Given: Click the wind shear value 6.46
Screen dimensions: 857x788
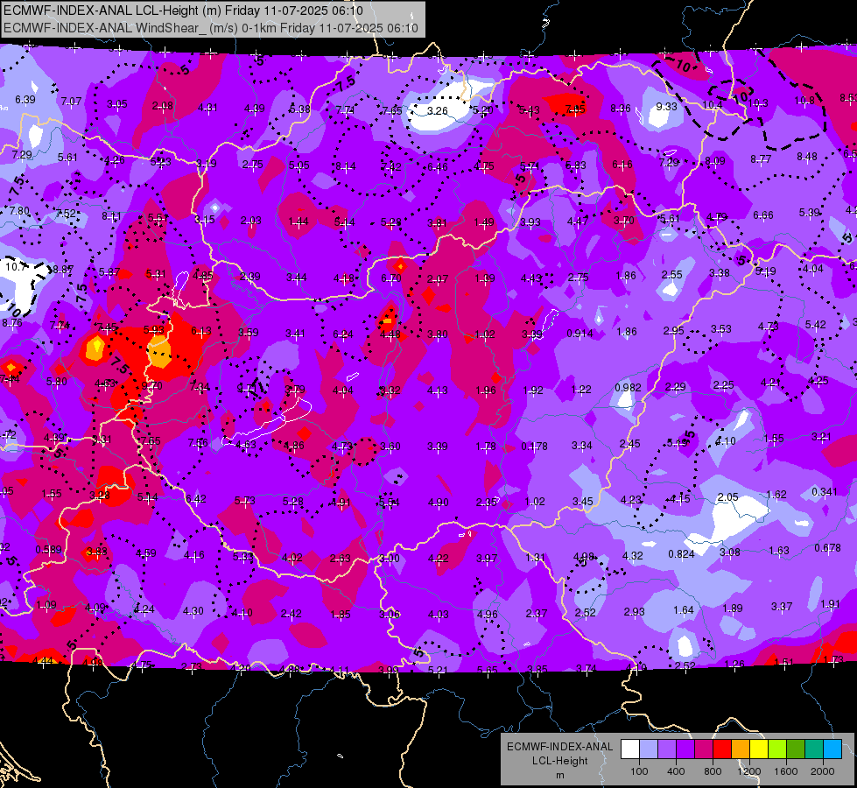Looking at the screenshot, I should (437, 166).
